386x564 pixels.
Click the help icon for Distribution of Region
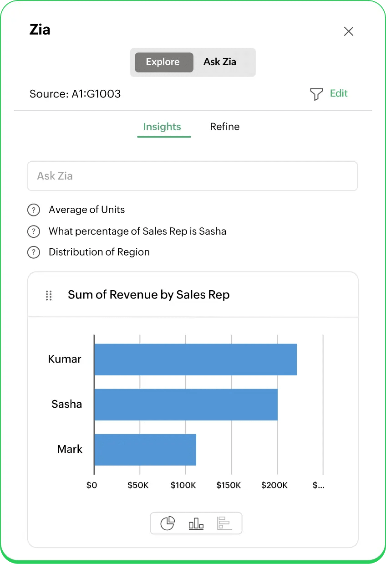click(34, 252)
